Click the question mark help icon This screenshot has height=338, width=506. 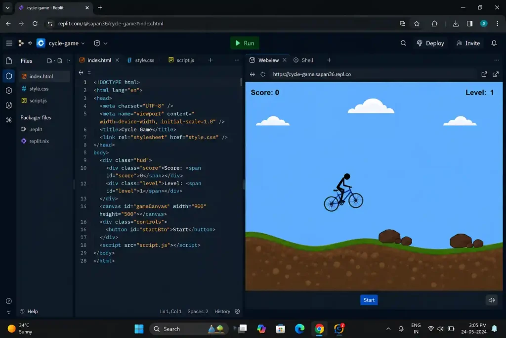tap(9, 301)
